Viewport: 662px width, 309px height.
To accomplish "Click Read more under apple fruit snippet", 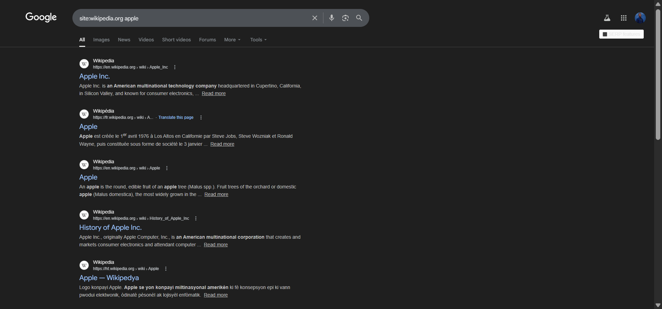I will click(x=216, y=194).
